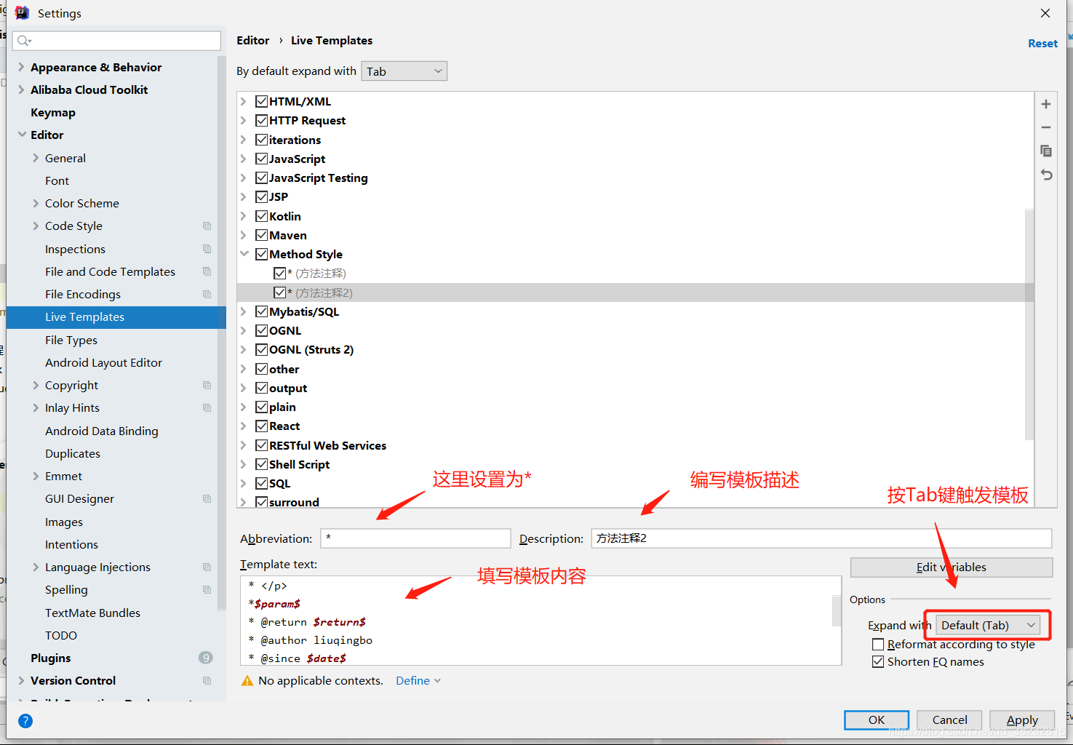The width and height of the screenshot is (1073, 745).
Task: Click the project-level icon beside GUI Designer
Action: [x=207, y=499]
